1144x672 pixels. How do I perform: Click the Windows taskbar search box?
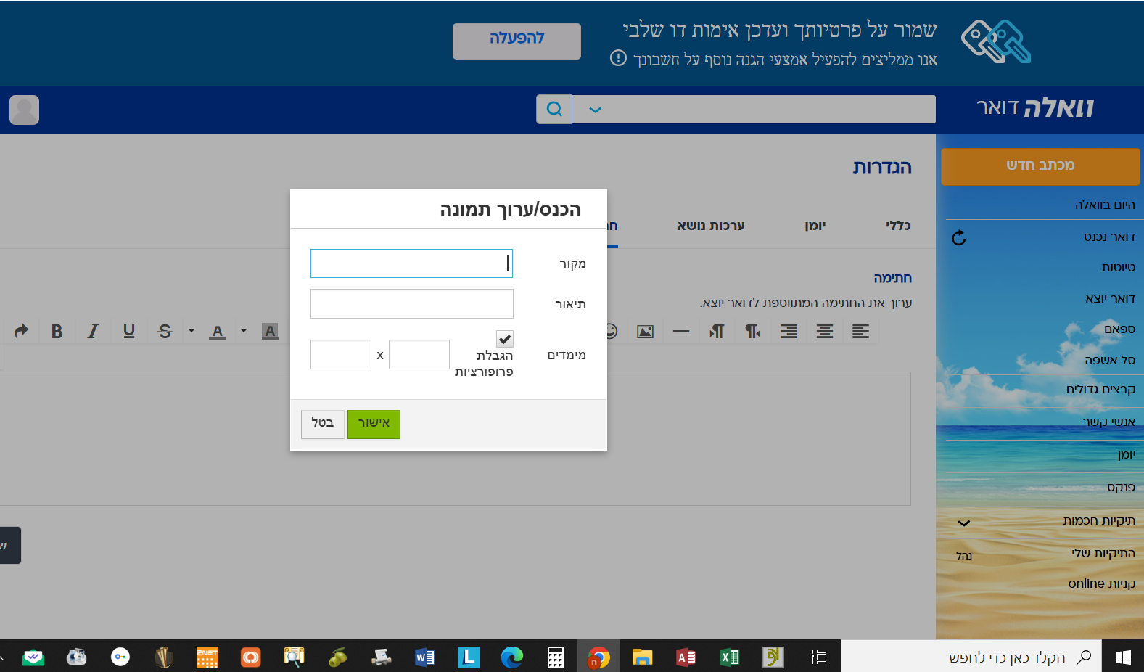tap(971, 657)
